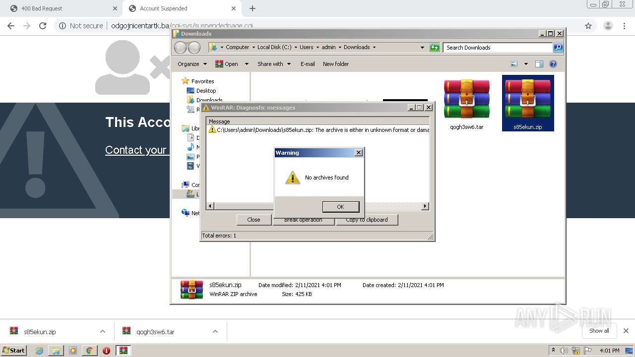Click Copy to clipboard button
The height and width of the screenshot is (357, 635).
click(367, 220)
